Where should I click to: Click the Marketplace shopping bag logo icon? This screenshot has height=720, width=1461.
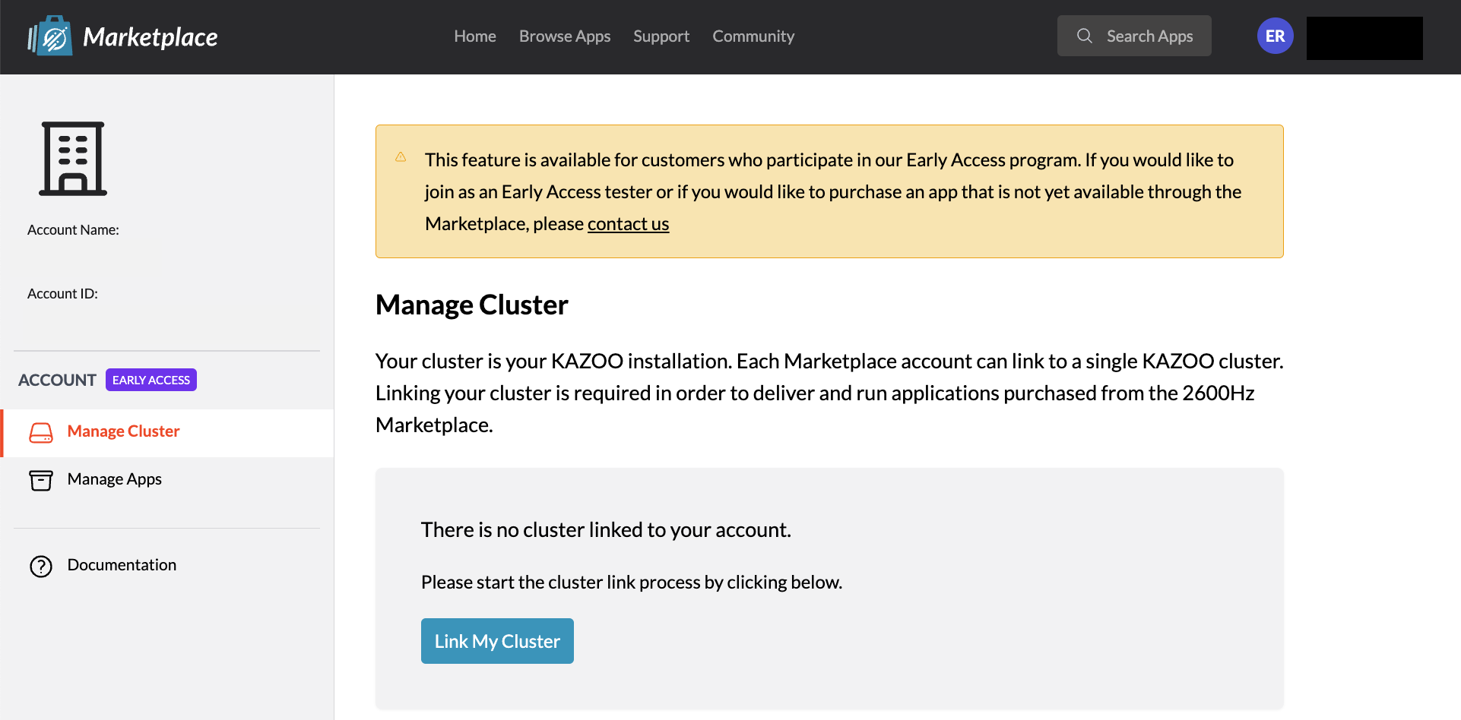(x=50, y=36)
